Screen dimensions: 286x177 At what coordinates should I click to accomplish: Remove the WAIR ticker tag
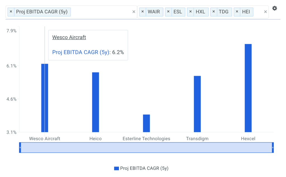click(x=142, y=12)
